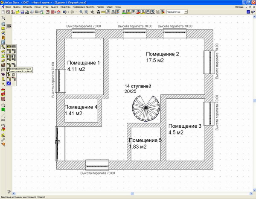This screenshot has height=199, width=256.
Task: Open the Информация проекта menu
Action: [84, 7]
